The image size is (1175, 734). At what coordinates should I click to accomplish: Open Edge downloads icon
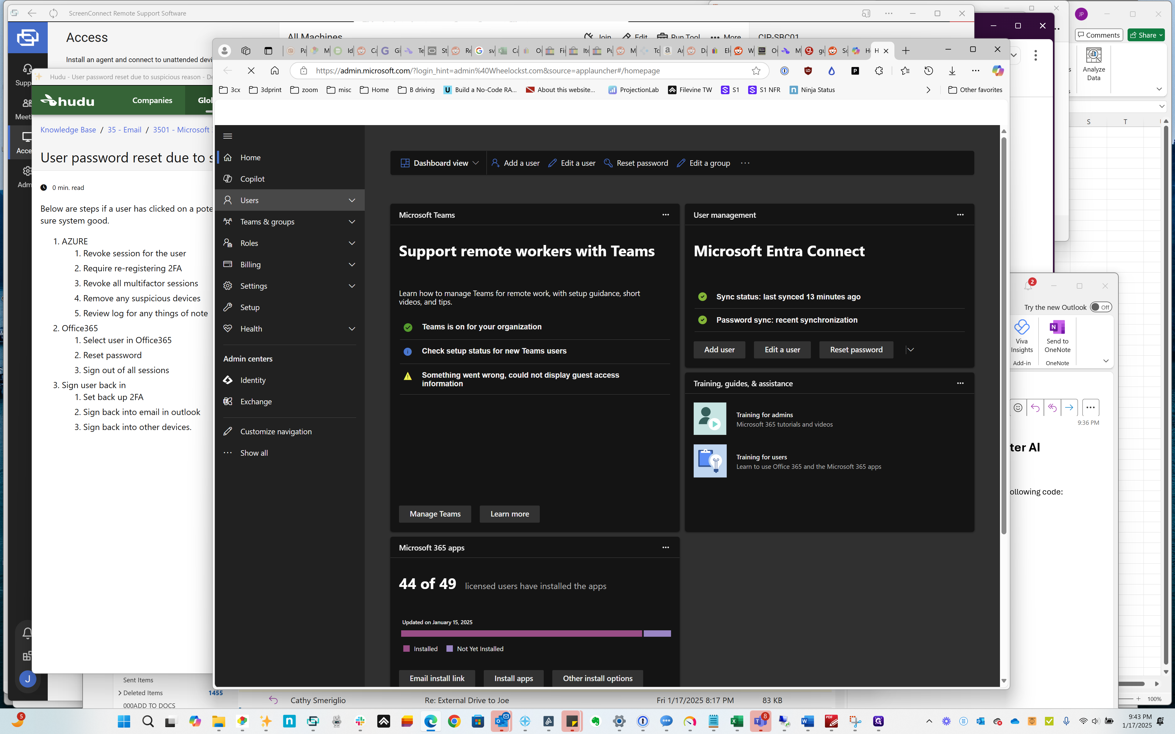(x=952, y=71)
